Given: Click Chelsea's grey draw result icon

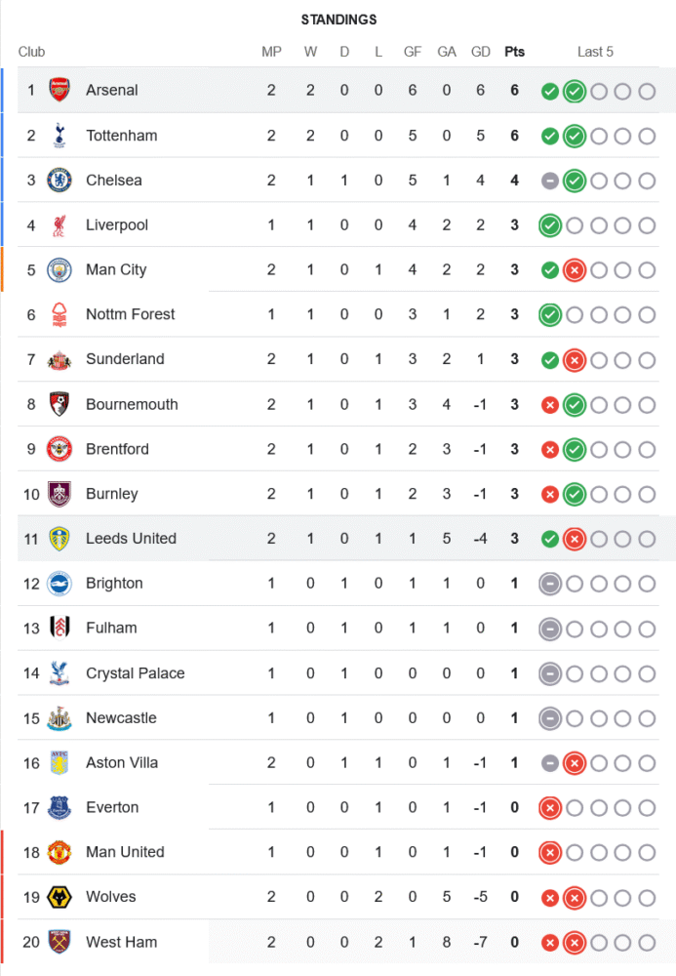Looking at the screenshot, I should tap(550, 181).
